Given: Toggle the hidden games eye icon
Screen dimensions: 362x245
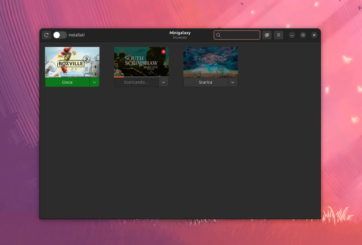Looking at the screenshot, I should 267,35.
